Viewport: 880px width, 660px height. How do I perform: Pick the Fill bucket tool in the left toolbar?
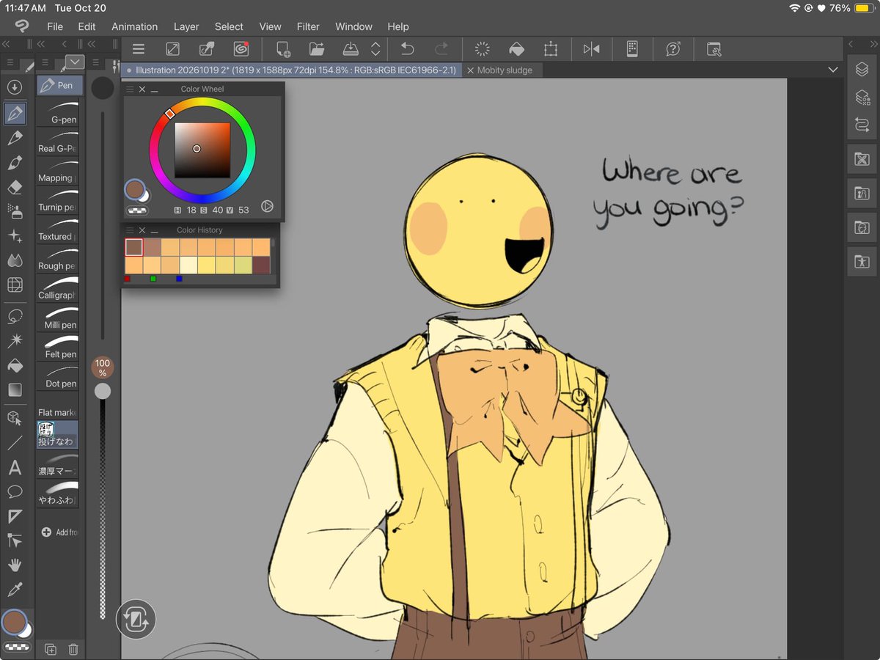pos(15,365)
